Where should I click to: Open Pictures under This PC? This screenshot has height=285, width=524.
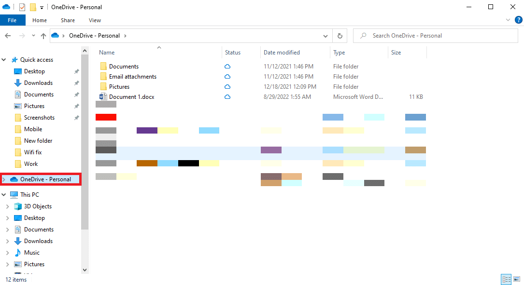[34, 264]
